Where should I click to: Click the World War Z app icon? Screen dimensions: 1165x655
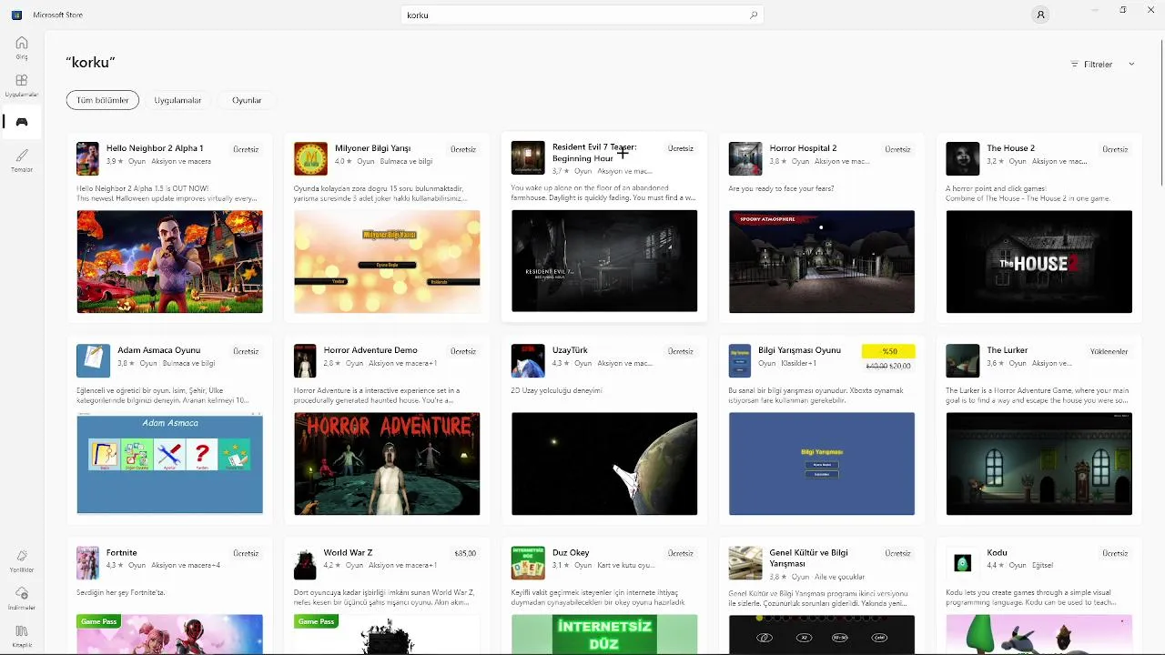tap(305, 563)
